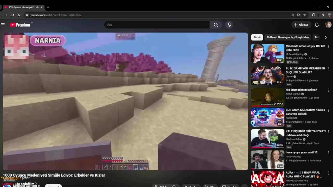
Task: Open the Chrome profile avatar in toolbar
Action: pyautogui.click(x=330, y=15)
